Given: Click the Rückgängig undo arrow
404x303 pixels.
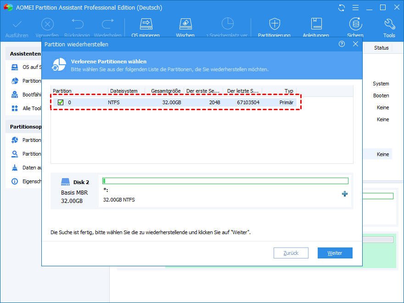Looking at the screenshot, I should (78, 24).
